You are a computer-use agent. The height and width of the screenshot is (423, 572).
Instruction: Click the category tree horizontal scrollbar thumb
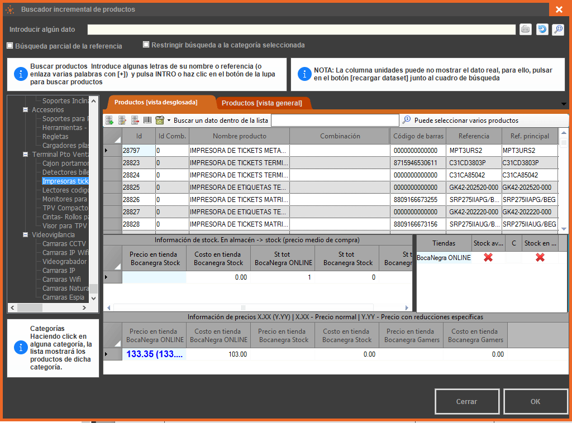pos(30,307)
